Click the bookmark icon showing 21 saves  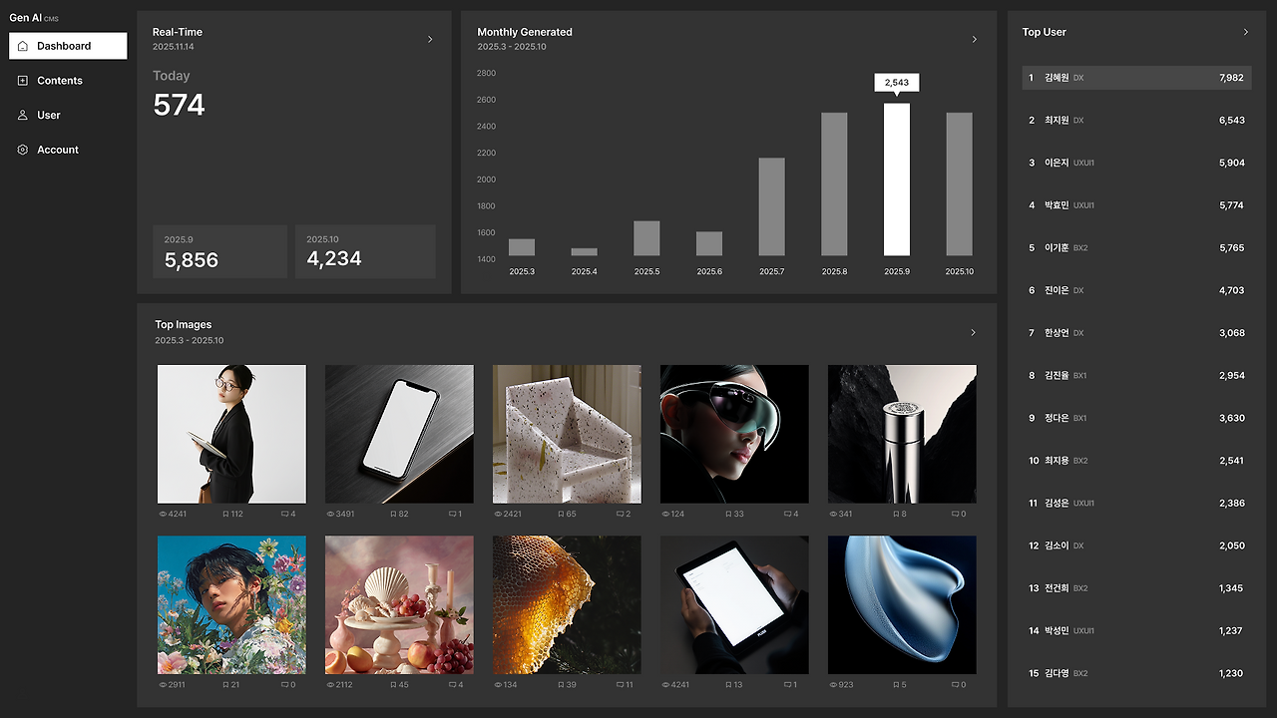point(225,685)
